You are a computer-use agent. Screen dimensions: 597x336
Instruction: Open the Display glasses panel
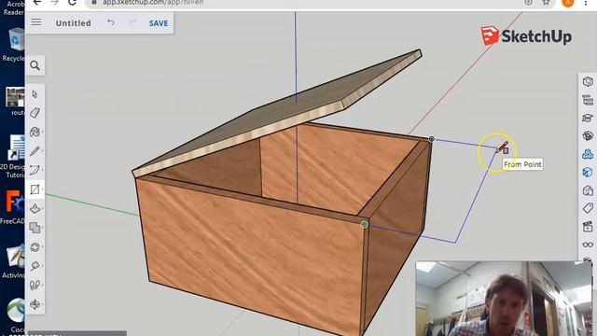(x=588, y=245)
